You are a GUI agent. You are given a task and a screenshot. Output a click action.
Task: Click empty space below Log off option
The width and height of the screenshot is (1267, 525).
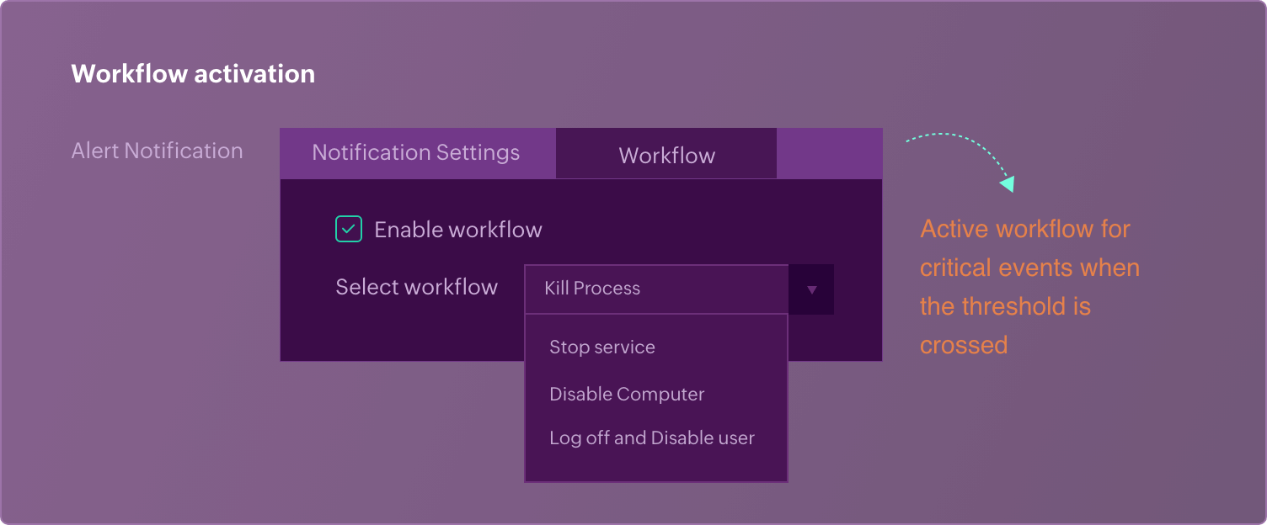(655, 464)
